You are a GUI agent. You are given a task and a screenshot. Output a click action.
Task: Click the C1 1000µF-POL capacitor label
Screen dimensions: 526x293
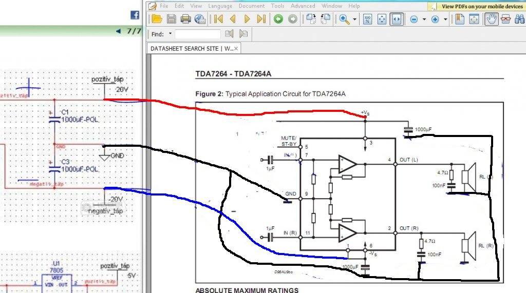pos(80,116)
